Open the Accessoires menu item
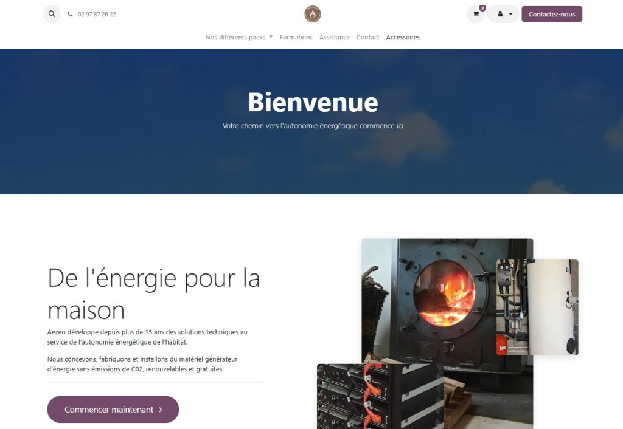 click(x=403, y=37)
